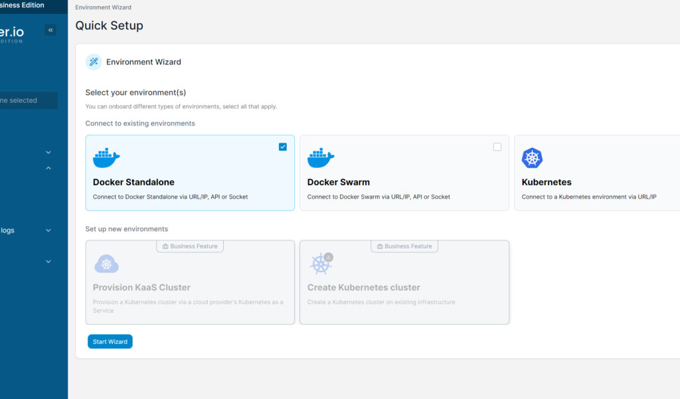Click 'Connect to Docker Standalone via URL/IP' description

(171, 197)
